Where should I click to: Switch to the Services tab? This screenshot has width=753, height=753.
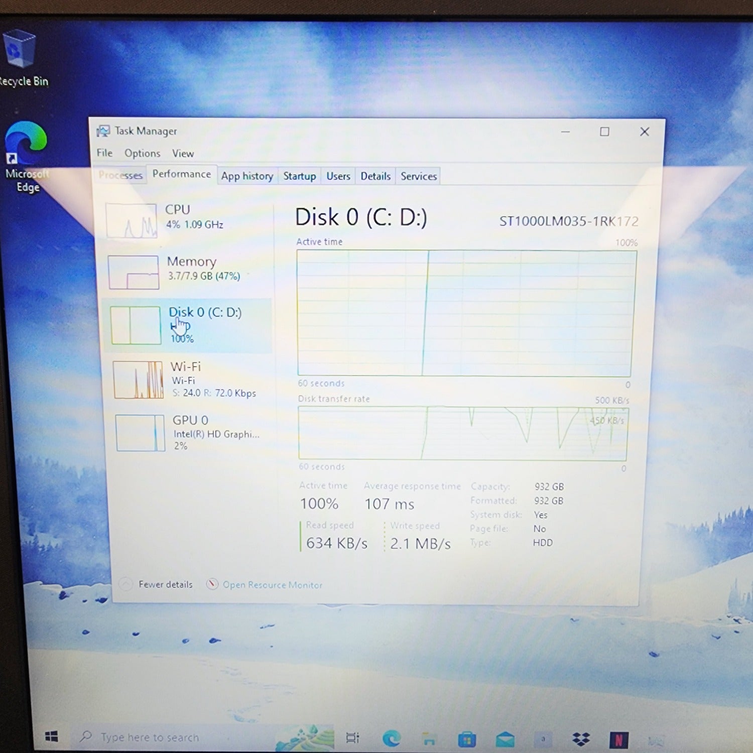pyautogui.click(x=419, y=176)
